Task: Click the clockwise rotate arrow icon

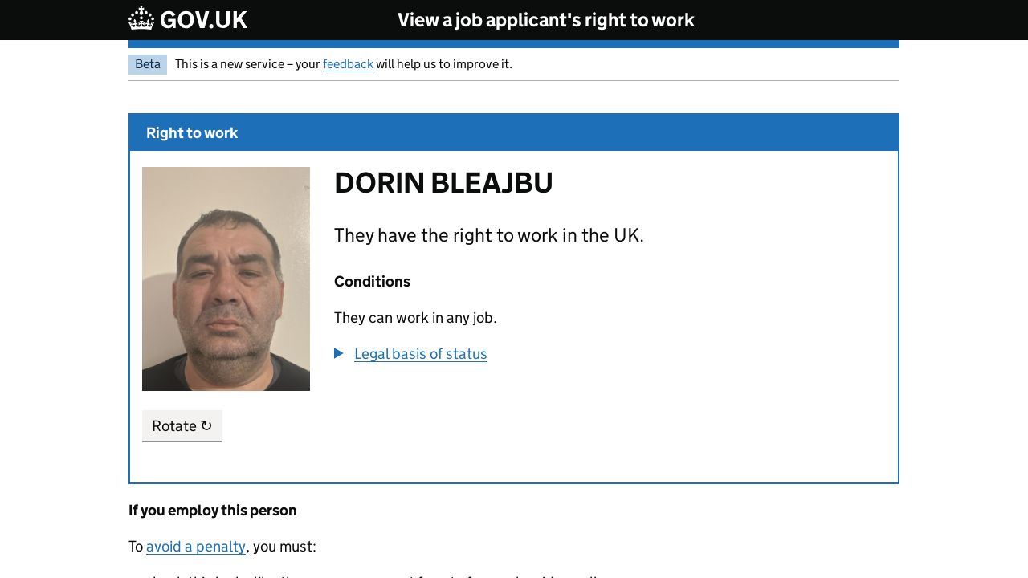Action: (206, 425)
